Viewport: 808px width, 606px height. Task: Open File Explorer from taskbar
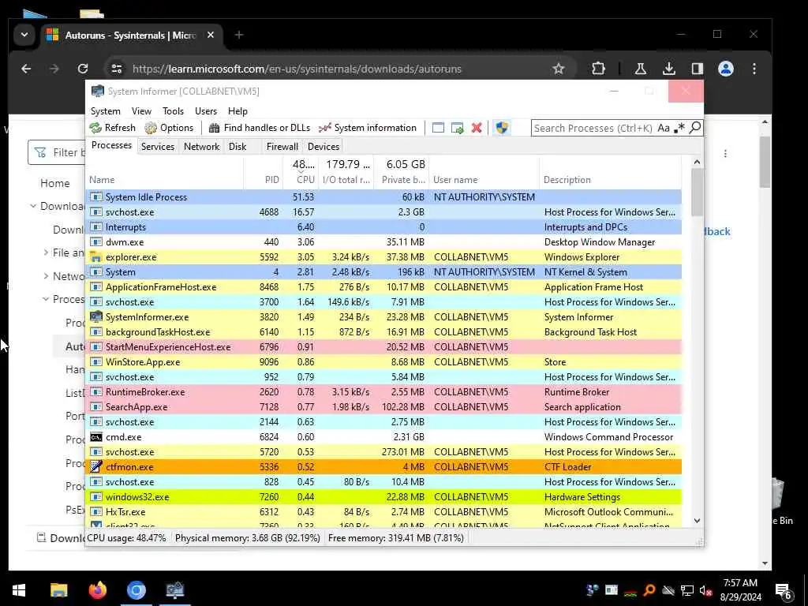click(x=58, y=590)
